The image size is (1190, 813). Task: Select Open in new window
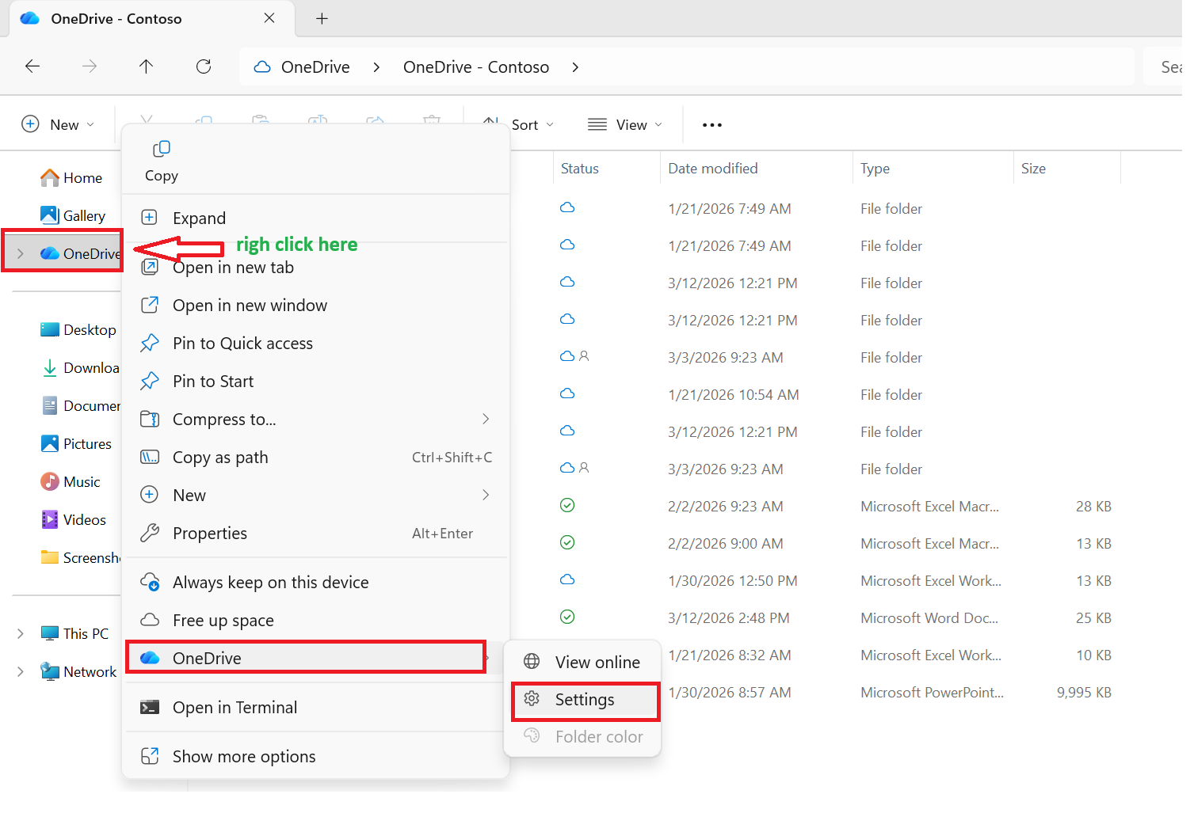click(x=315, y=306)
